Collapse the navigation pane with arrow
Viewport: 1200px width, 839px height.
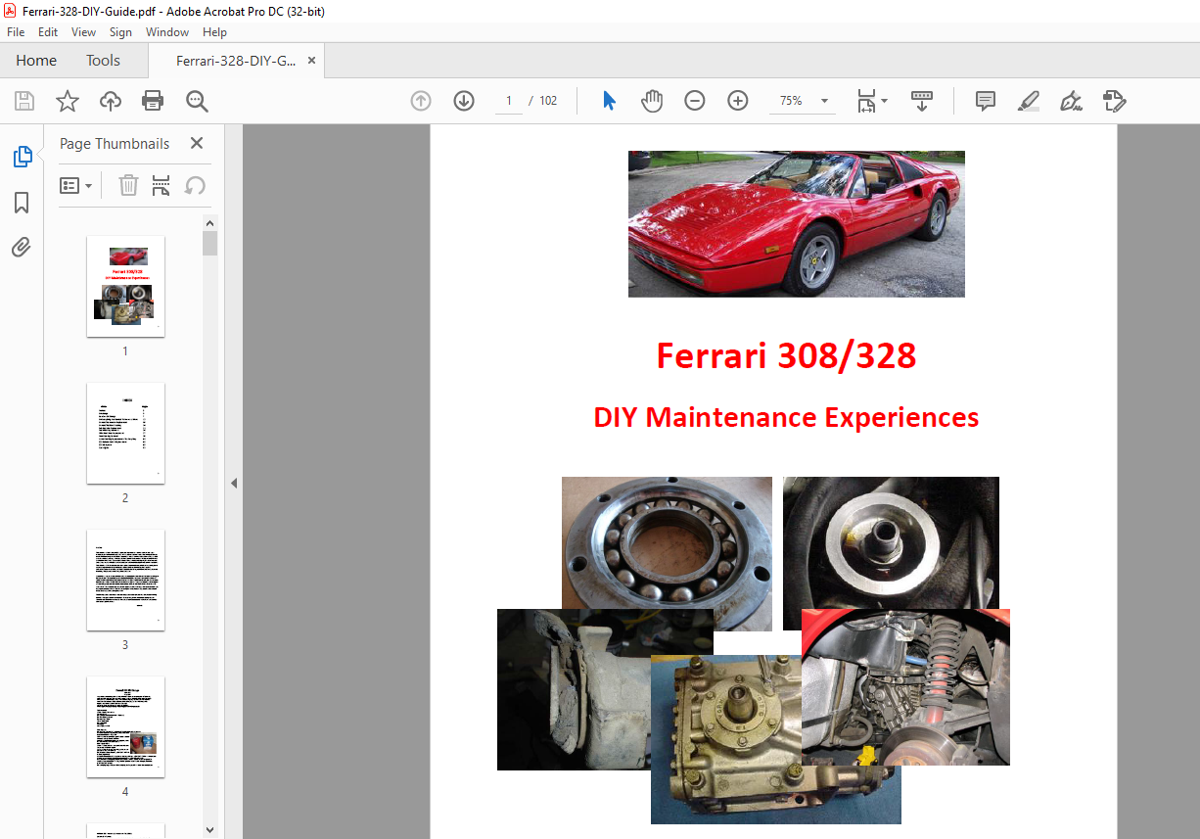coord(234,483)
